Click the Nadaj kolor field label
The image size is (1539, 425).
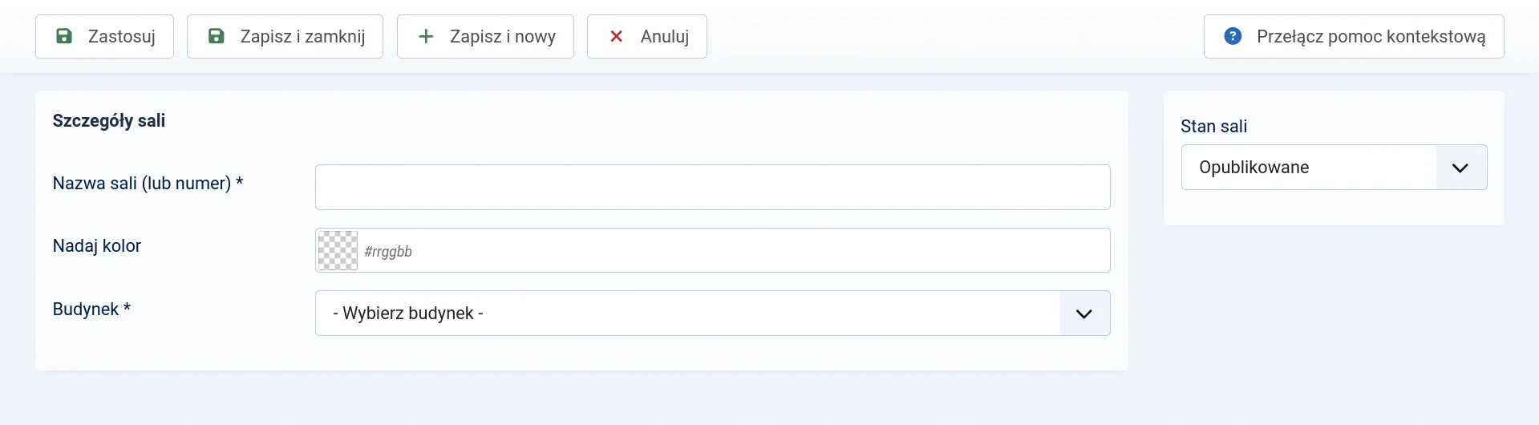(97, 246)
